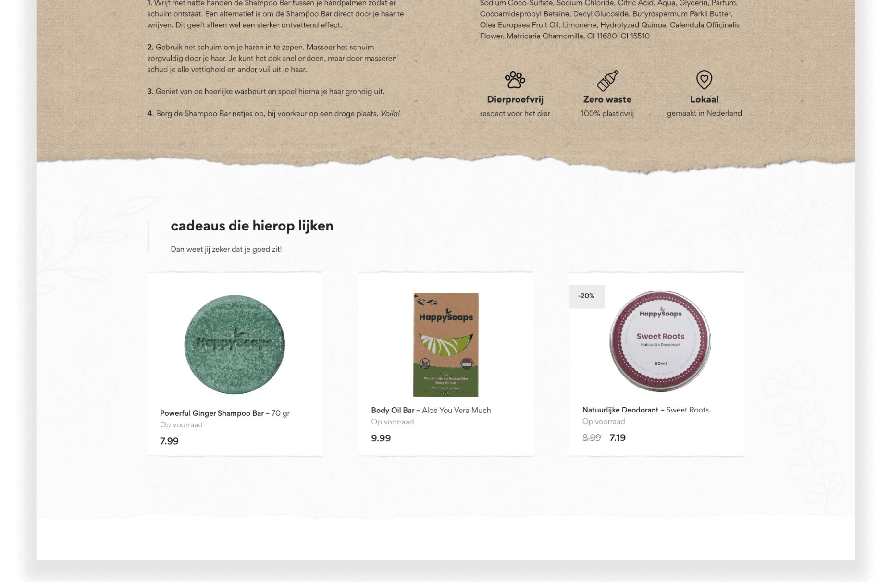The height and width of the screenshot is (582, 890).
Task: Click 'Op voorraad' under the Ginger Shampoo Bar
Action: click(x=181, y=424)
